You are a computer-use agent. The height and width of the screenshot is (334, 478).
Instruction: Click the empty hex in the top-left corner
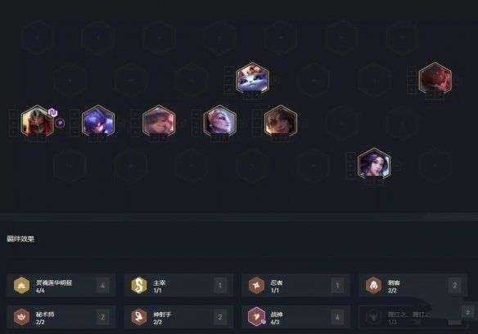pyautogui.click(x=37, y=38)
